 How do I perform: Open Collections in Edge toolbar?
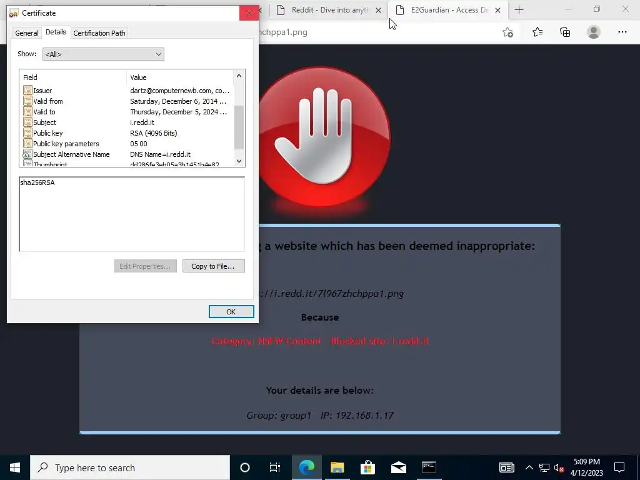(565, 32)
